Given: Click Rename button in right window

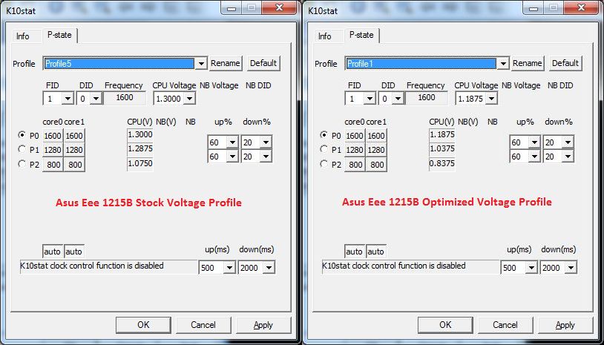Looking at the screenshot, I should 528,63.
